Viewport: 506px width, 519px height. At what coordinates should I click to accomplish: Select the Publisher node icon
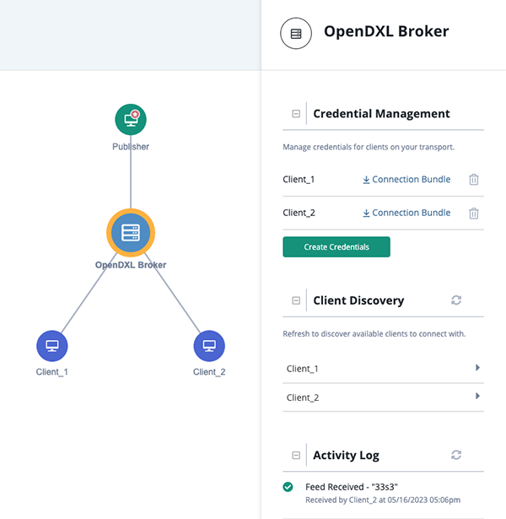click(x=131, y=120)
